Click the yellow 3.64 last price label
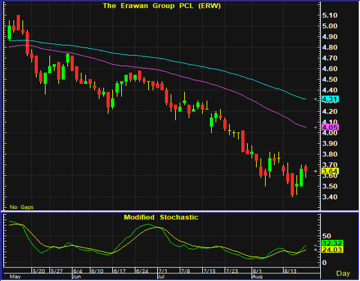The image size is (360, 281). [330, 171]
